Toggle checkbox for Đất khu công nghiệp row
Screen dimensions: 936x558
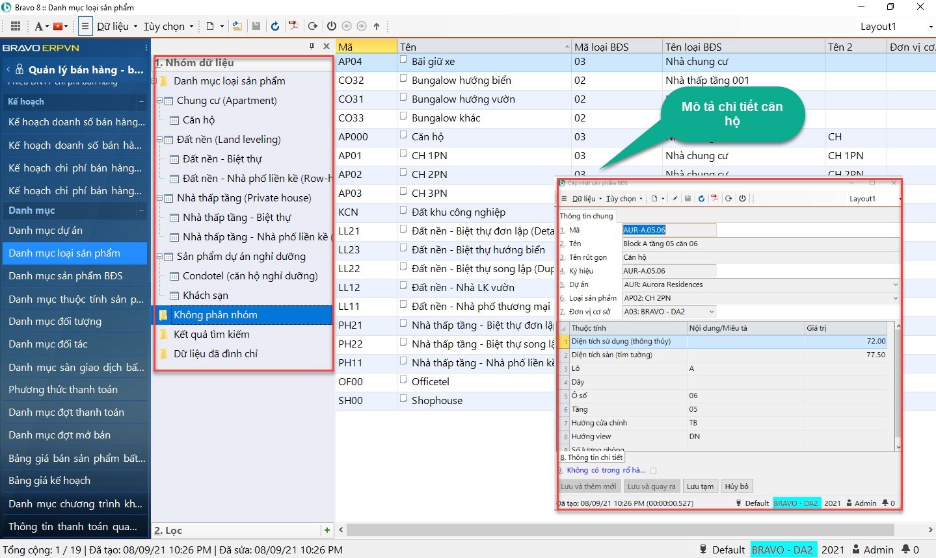[x=403, y=212]
